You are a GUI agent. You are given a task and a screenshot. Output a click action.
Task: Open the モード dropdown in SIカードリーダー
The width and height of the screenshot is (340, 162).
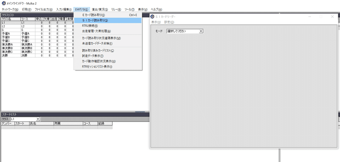[201, 31]
